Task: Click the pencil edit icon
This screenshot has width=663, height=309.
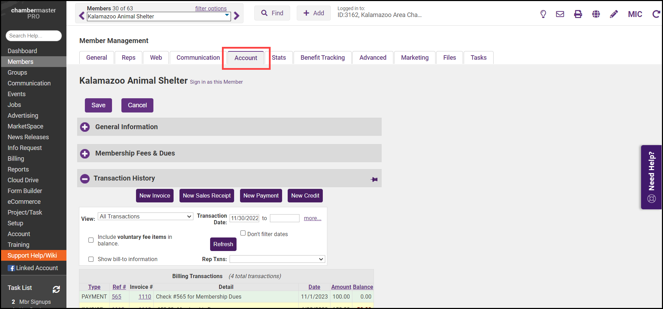Action: 614,14
